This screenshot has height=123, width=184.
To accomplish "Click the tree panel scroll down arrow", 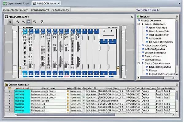I will [177, 74].
